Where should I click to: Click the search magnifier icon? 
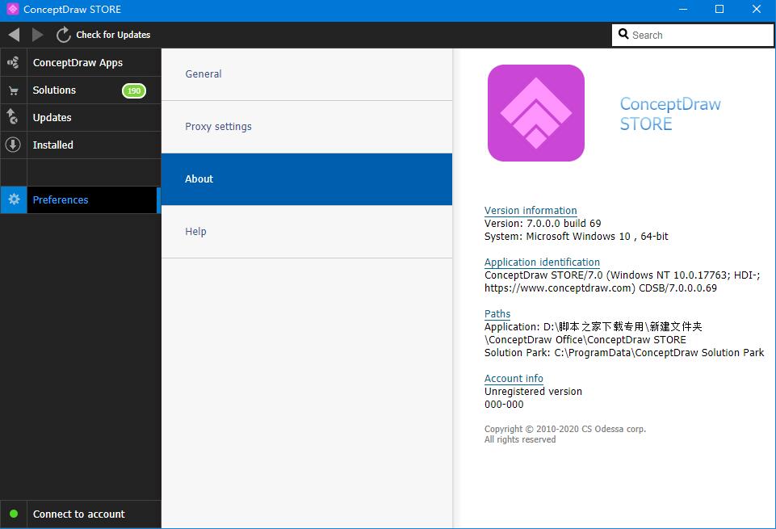[x=623, y=34]
